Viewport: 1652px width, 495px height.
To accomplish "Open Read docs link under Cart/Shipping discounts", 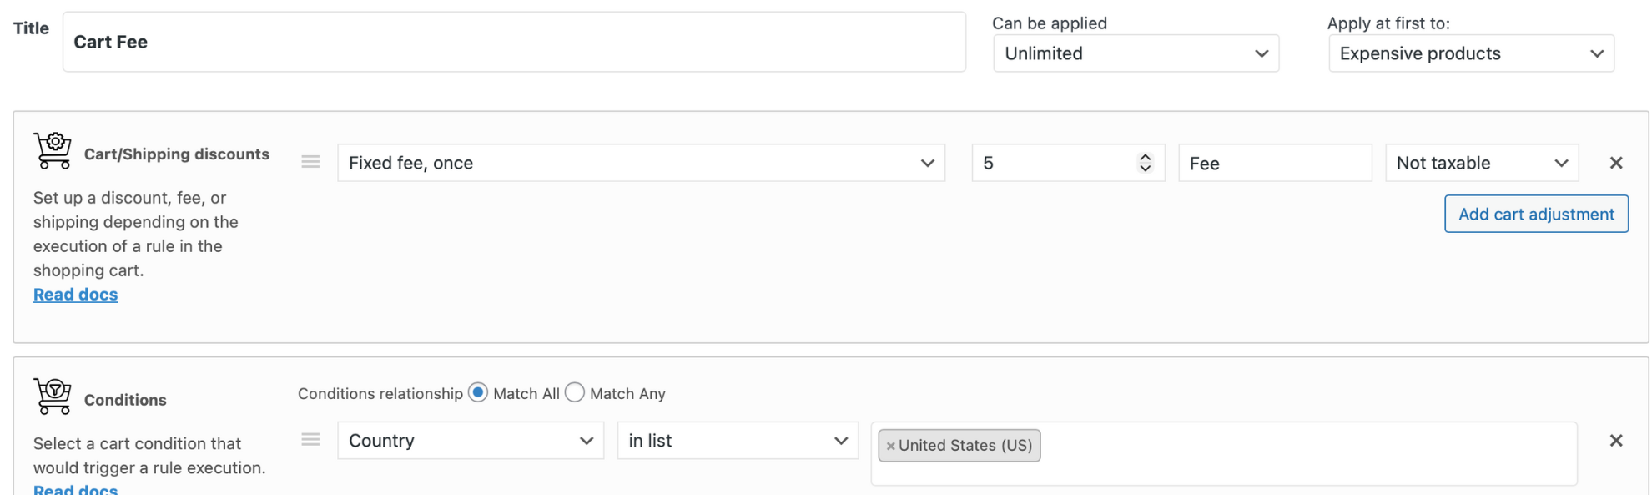I will pyautogui.click(x=75, y=295).
